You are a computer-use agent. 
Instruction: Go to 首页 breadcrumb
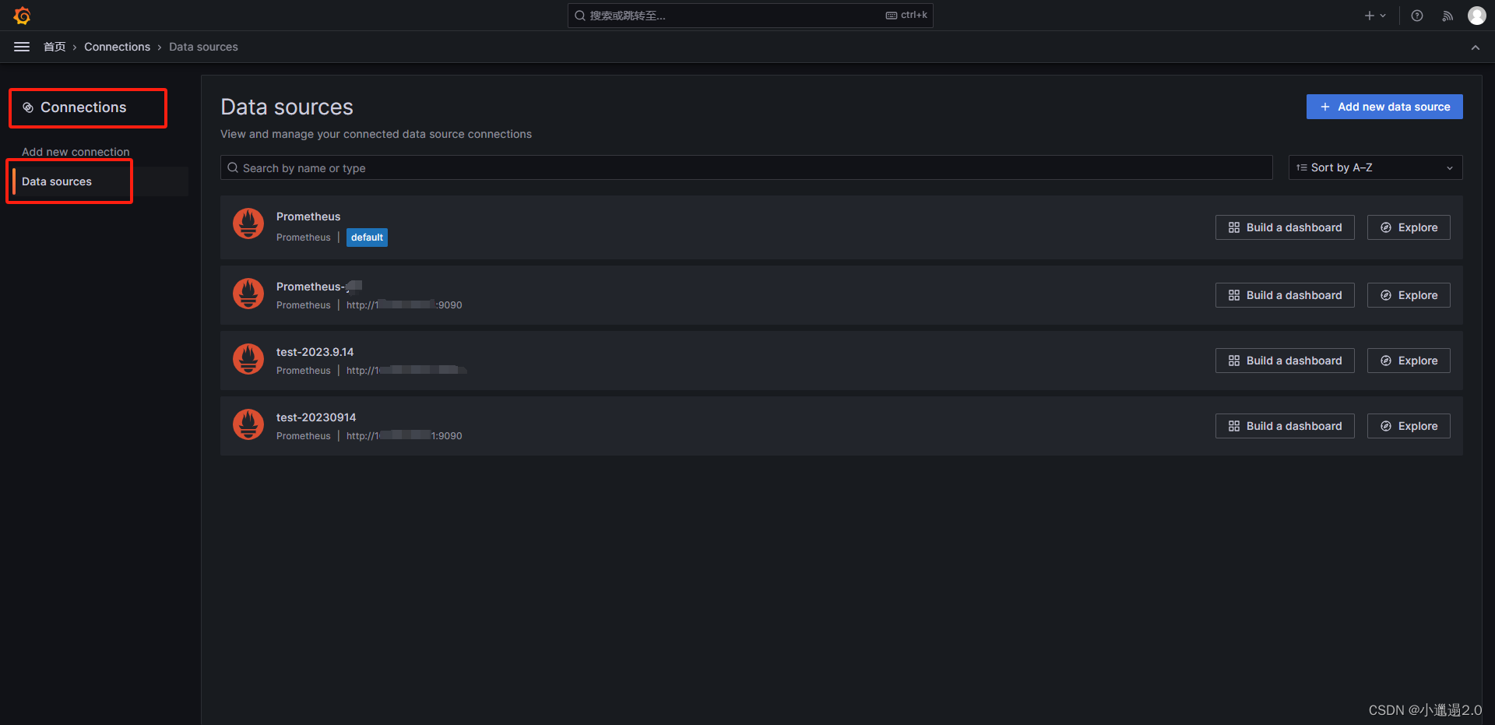[55, 47]
